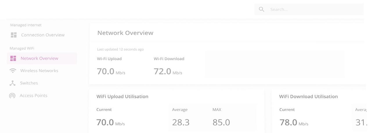Click the Connection Overview dashboard icon

(x=14, y=35)
